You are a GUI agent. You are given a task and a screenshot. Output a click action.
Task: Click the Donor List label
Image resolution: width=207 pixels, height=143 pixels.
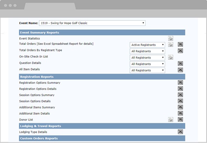click(x=26, y=120)
